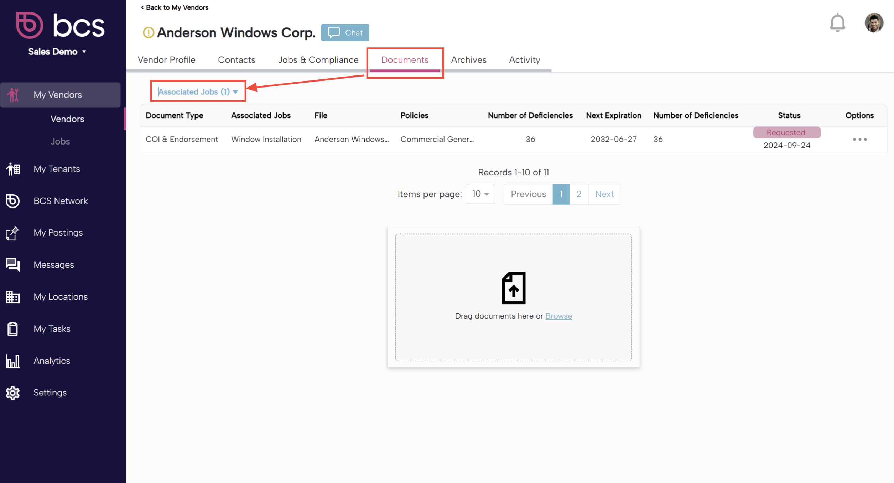The height and width of the screenshot is (483, 894).
Task: Click the 2024-09-24 status date
Action: 786,145
